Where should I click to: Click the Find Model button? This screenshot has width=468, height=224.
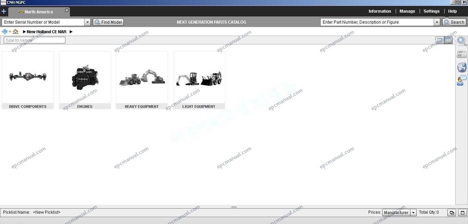(108, 22)
